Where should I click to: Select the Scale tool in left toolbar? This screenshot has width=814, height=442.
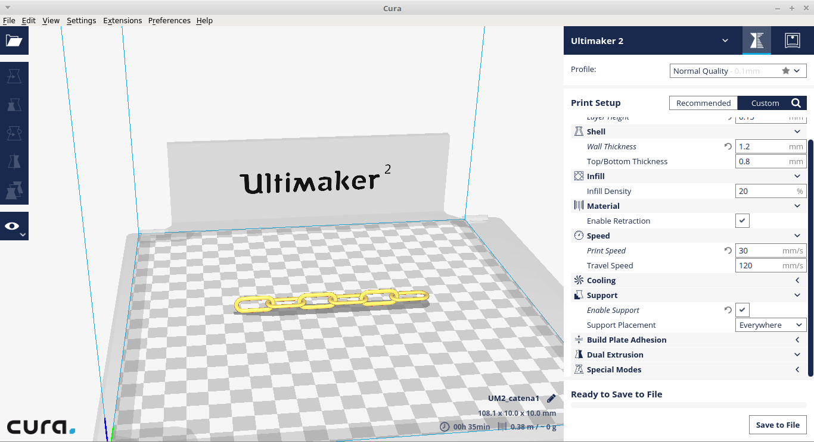[14, 105]
